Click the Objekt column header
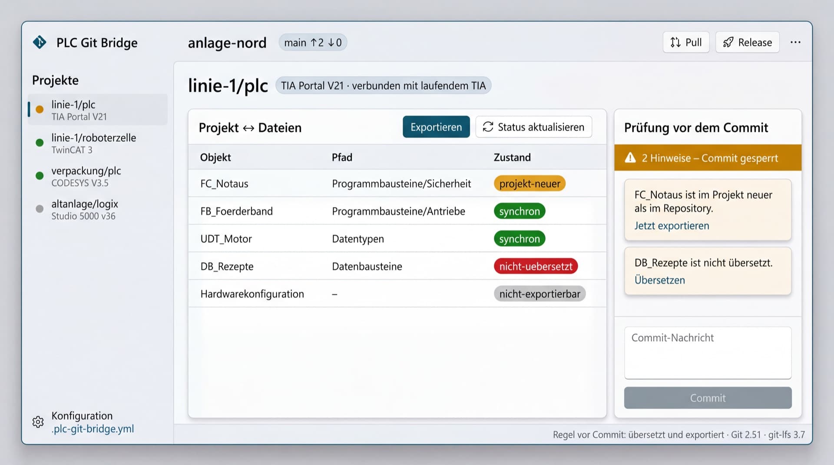This screenshot has height=465, width=834. [x=215, y=157]
